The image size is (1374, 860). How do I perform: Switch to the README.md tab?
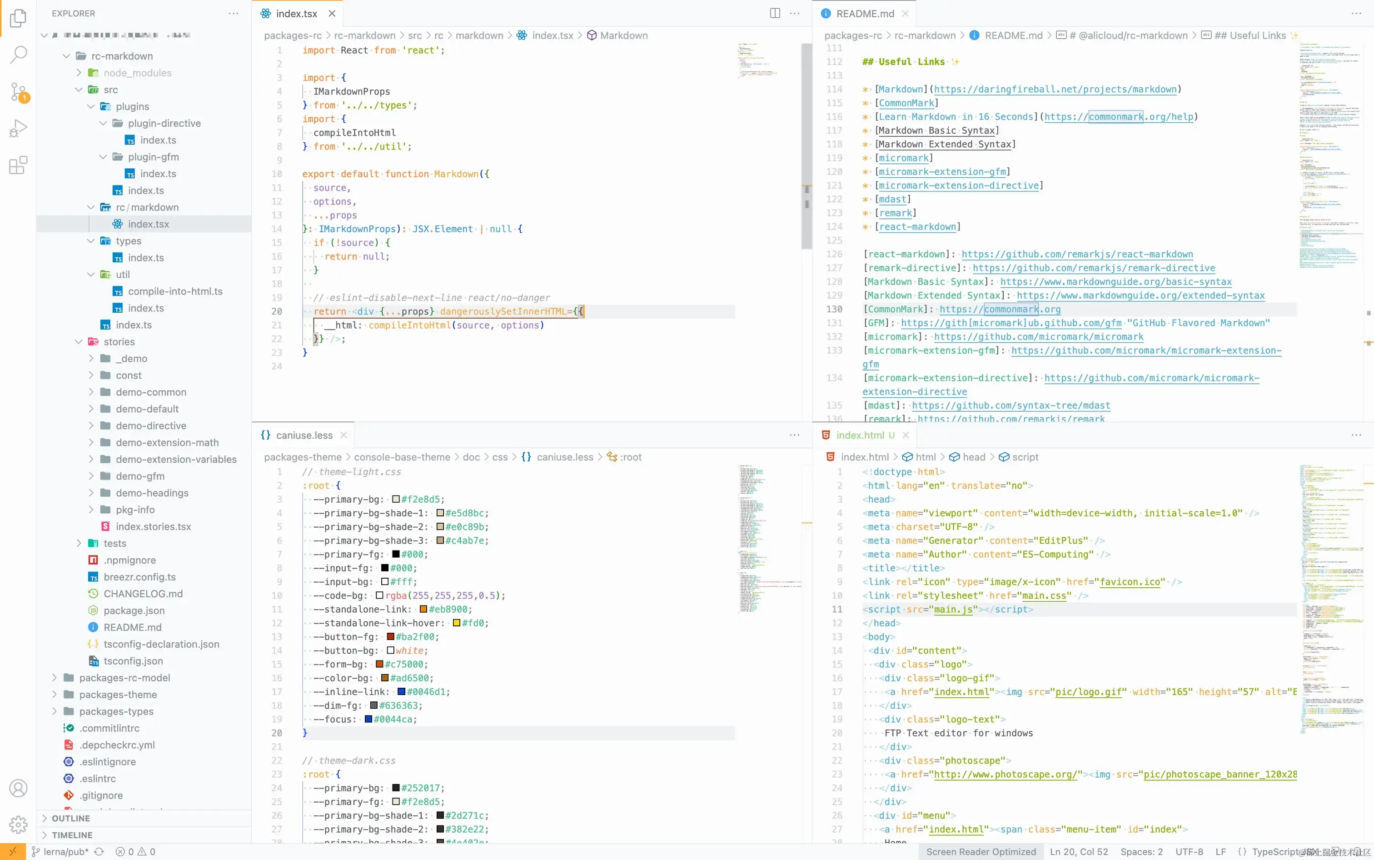[865, 13]
